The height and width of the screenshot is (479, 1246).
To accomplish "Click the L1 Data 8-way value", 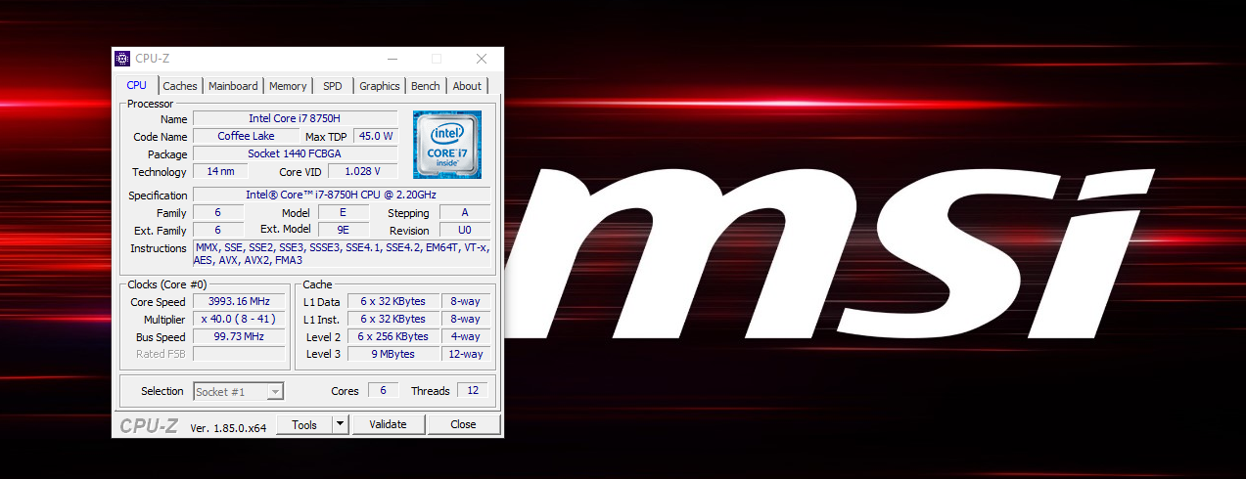I will tap(466, 302).
